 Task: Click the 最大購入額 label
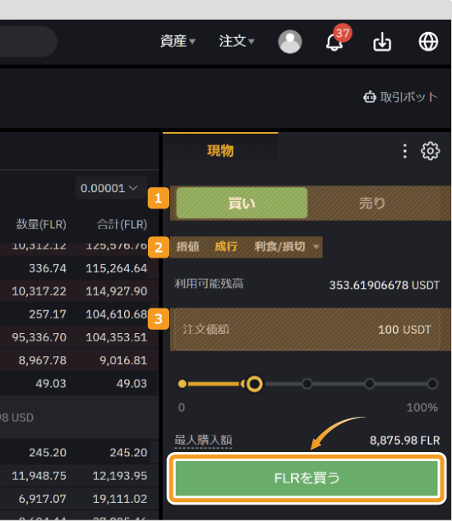coord(203,440)
